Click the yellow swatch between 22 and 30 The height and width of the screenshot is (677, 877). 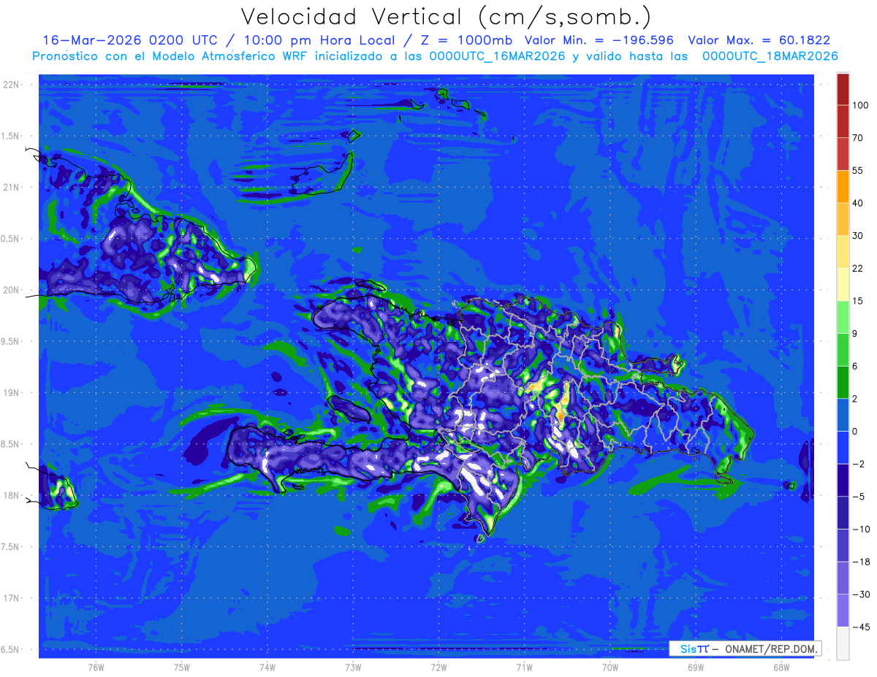843,252
